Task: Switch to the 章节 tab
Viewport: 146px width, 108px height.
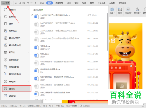Action: [92, 3]
